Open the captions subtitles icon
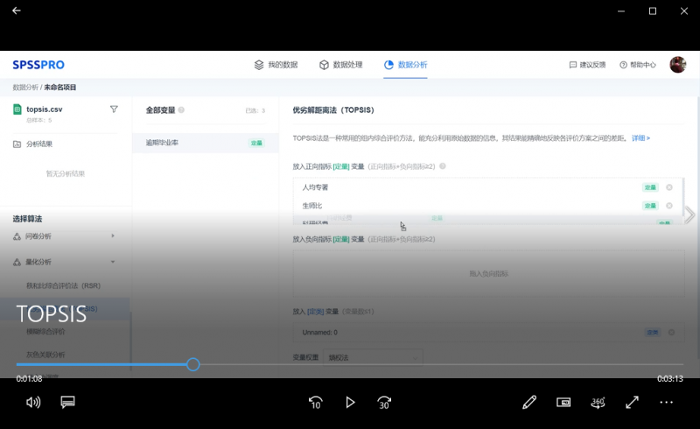The image size is (700, 429). tap(68, 402)
